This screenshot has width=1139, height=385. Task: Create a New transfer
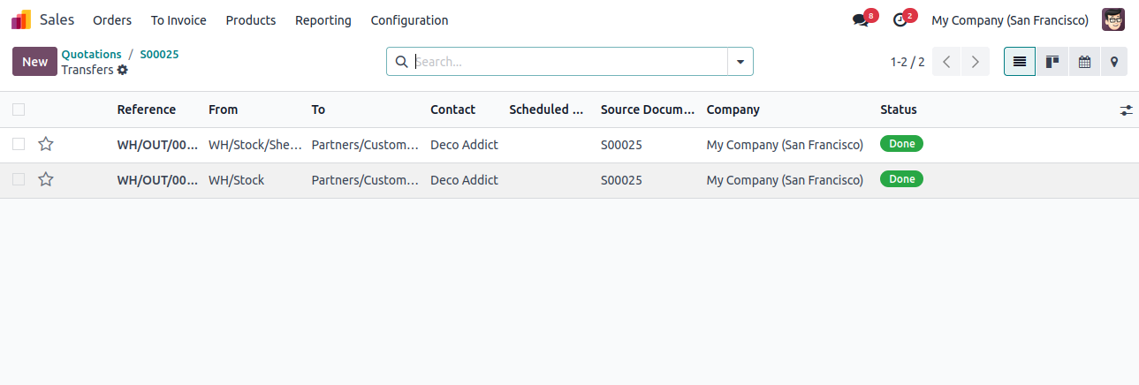click(x=34, y=62)
